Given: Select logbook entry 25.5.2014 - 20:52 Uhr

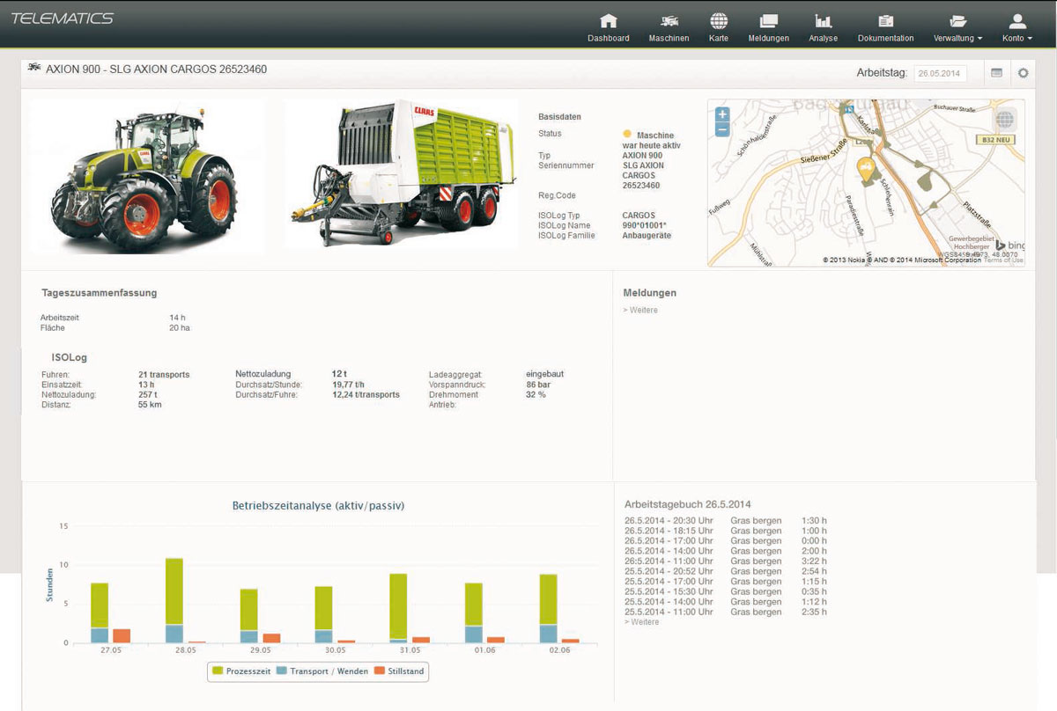Looking at the screenshot, I should click(725, 571).
